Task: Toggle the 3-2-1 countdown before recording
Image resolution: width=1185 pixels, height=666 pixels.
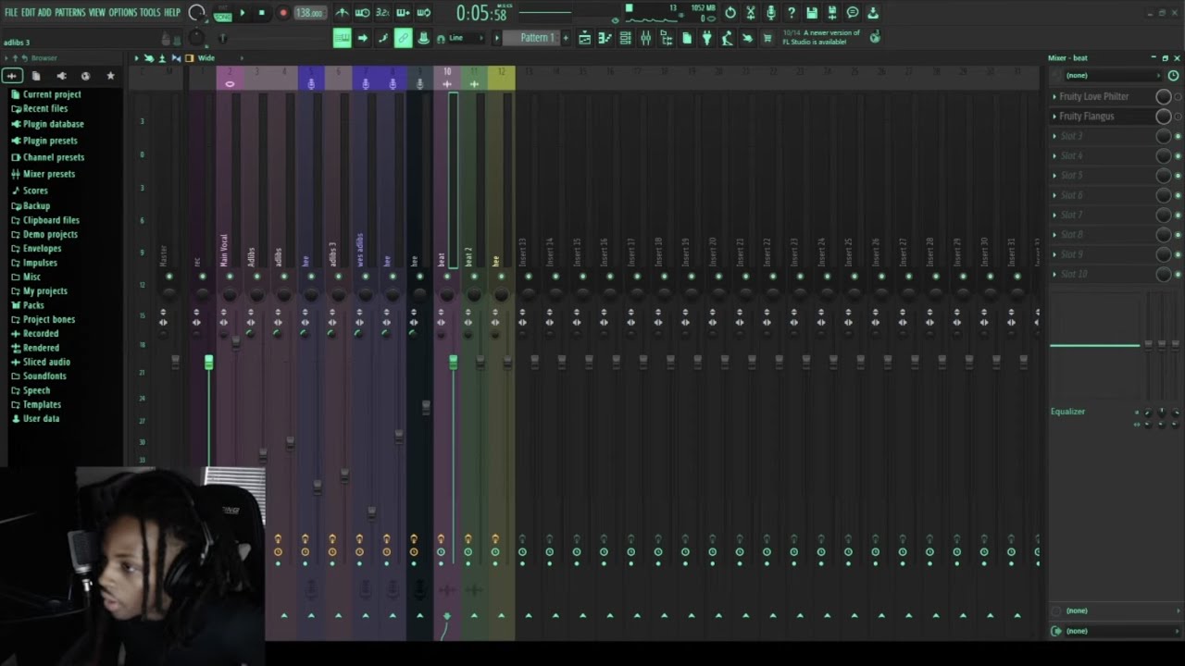Action: tap(382, 13)
